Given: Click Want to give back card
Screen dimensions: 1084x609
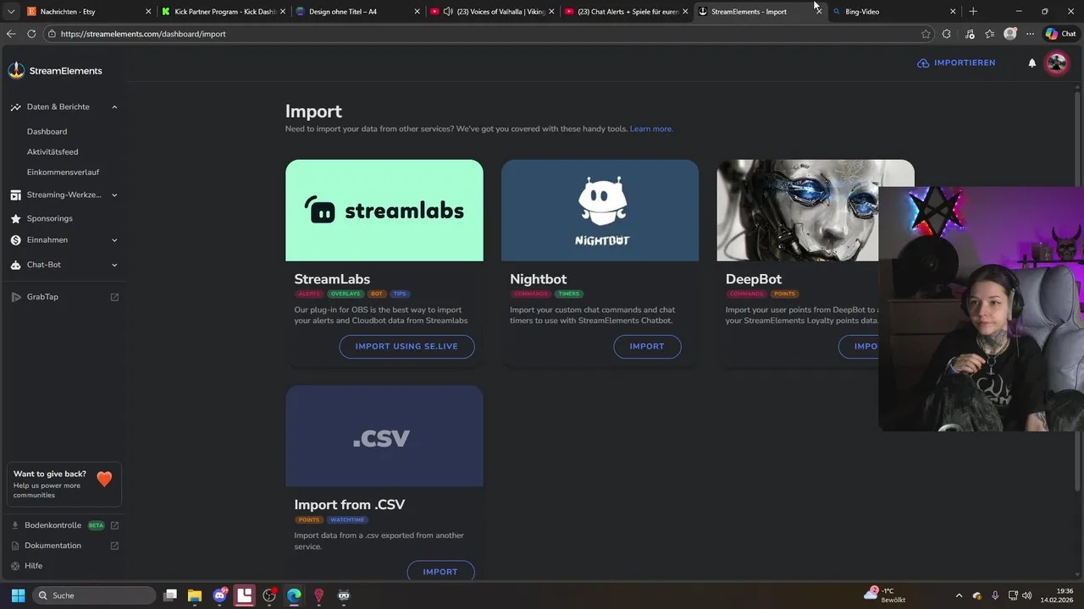Looking at the screenshot, I should tap(64, 485).
